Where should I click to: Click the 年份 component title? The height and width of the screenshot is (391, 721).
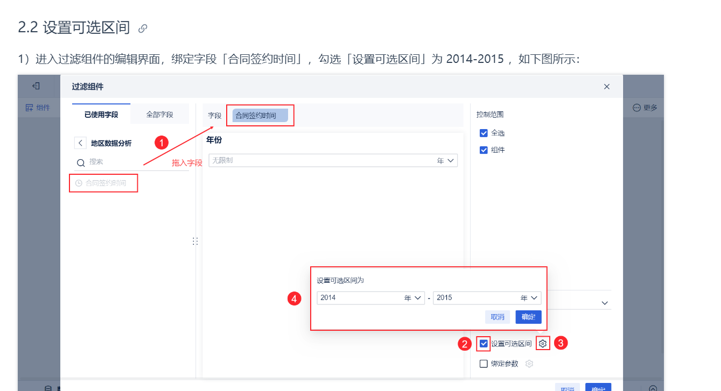[214, 140]
